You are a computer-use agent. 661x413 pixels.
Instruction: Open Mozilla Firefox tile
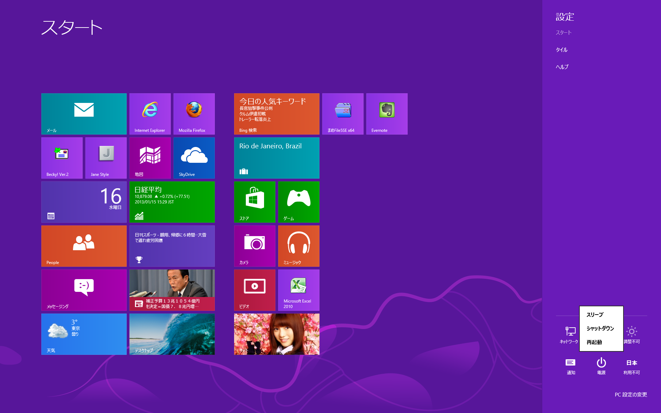194,114
